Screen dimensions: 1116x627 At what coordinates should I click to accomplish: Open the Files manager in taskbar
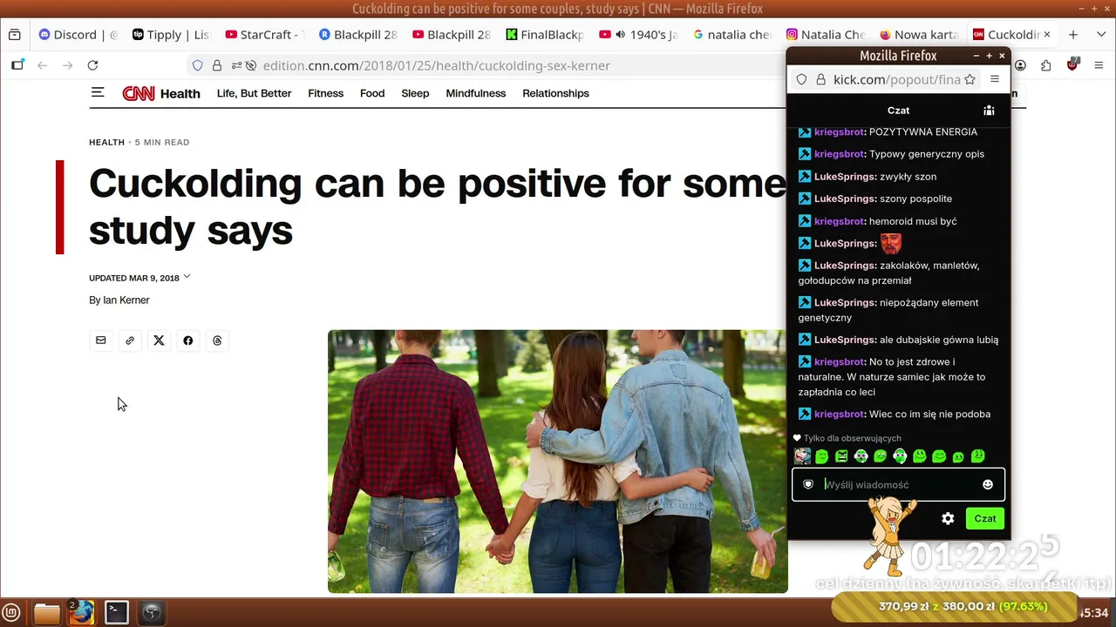click(47, 613)
